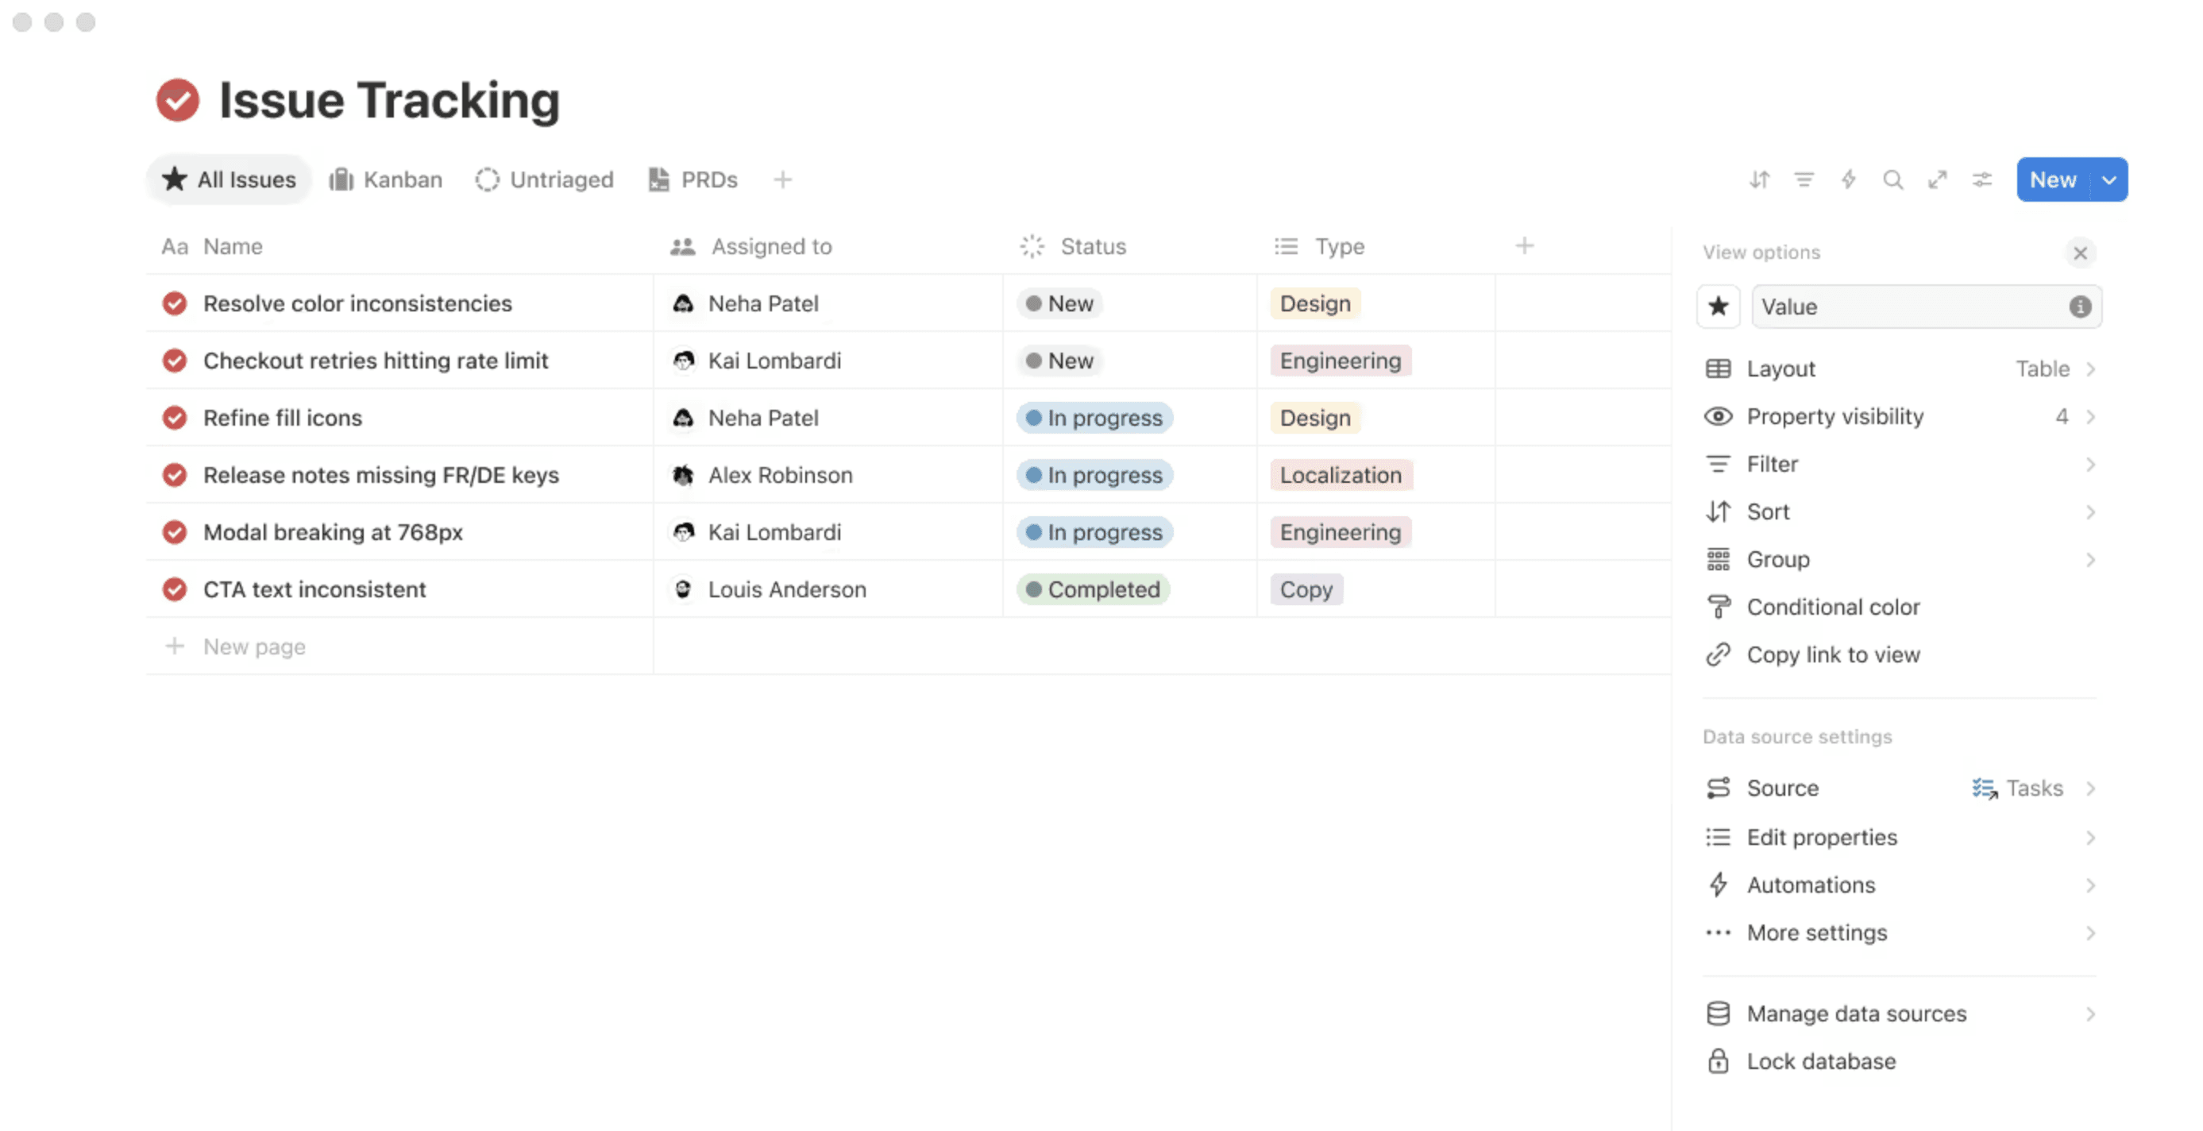Click the search magnifier icon
2203x1131 pixels.
tap(1892, 179)
